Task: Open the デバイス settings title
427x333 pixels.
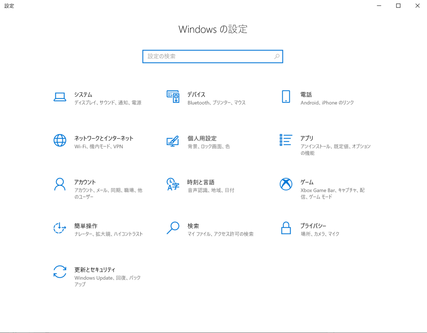Action: (196, 95)
